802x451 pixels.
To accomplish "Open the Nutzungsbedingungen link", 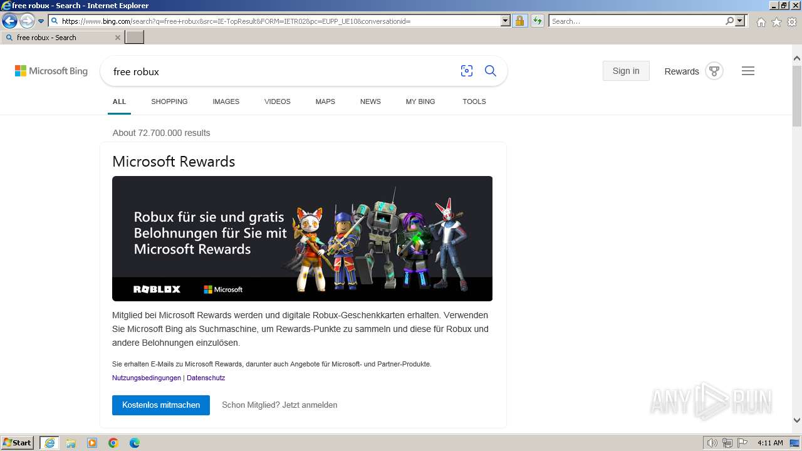I will tap(147, 378).
